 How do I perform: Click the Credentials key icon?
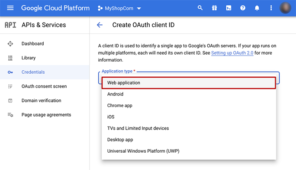click(10, 72)
